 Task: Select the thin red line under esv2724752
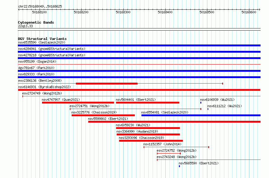point(169,153)
